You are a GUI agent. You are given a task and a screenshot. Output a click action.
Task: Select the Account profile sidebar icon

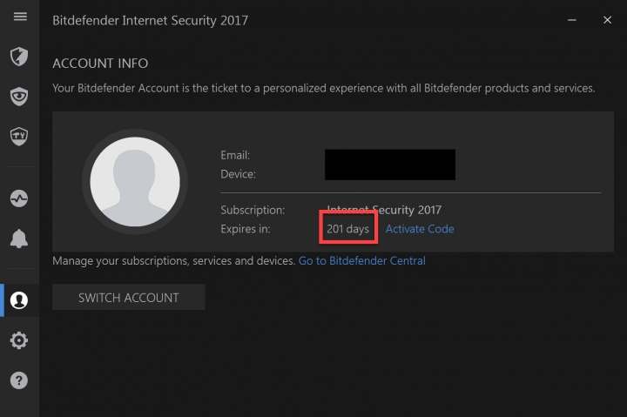[19, 299]
